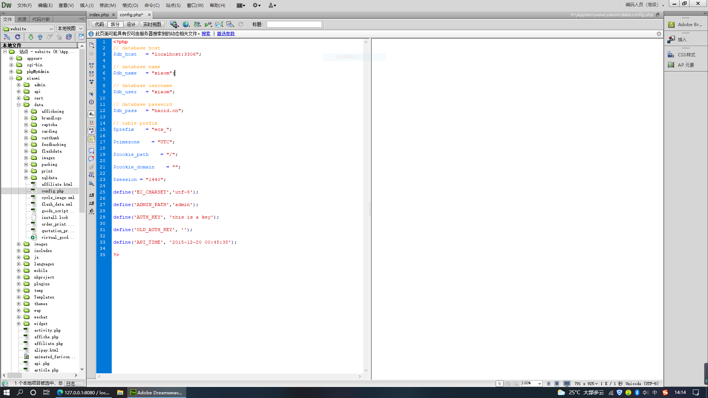Collapse the data folder in file tree

tap(19, 105)
